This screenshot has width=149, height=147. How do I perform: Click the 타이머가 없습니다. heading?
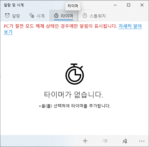(x=73, y=95)
